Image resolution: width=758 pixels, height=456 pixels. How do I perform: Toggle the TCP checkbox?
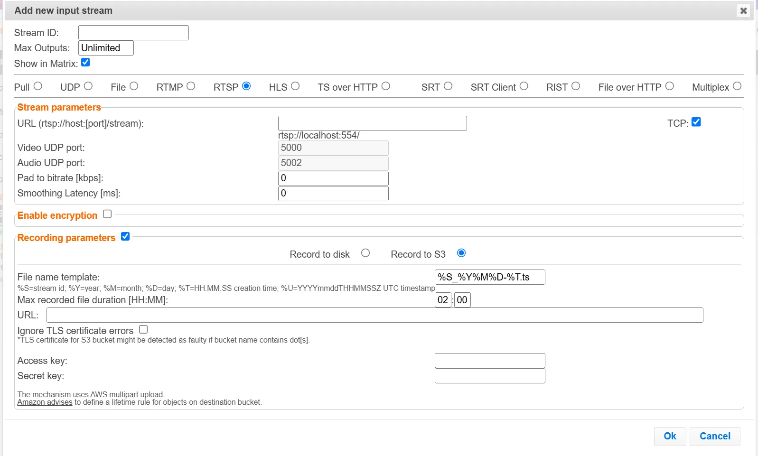pos(696,122)
